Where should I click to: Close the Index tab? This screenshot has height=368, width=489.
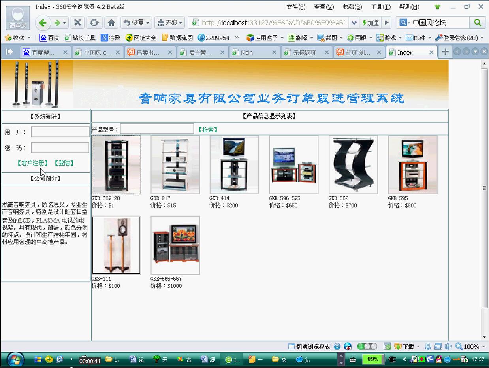(x=431, y=52)
